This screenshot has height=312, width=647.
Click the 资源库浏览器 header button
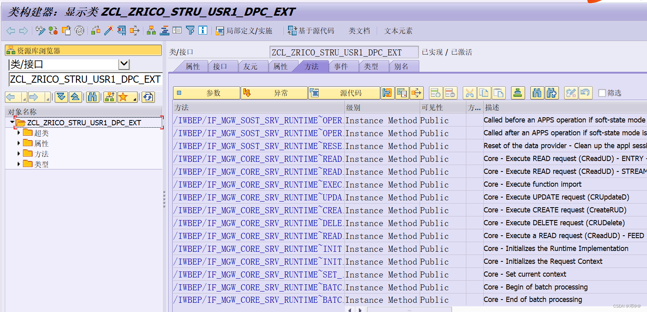pyautogui.click(x=83, y=51)
